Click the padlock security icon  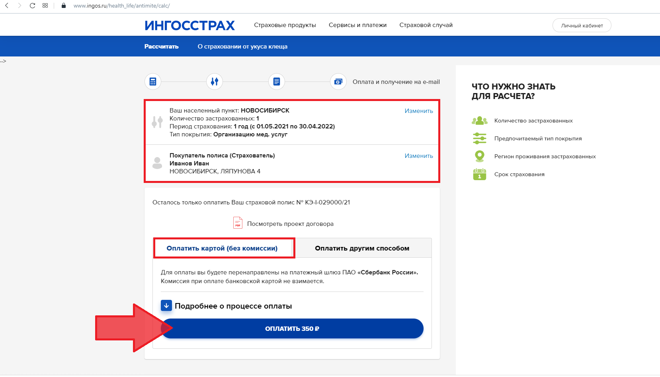click(x=63, y=6)
